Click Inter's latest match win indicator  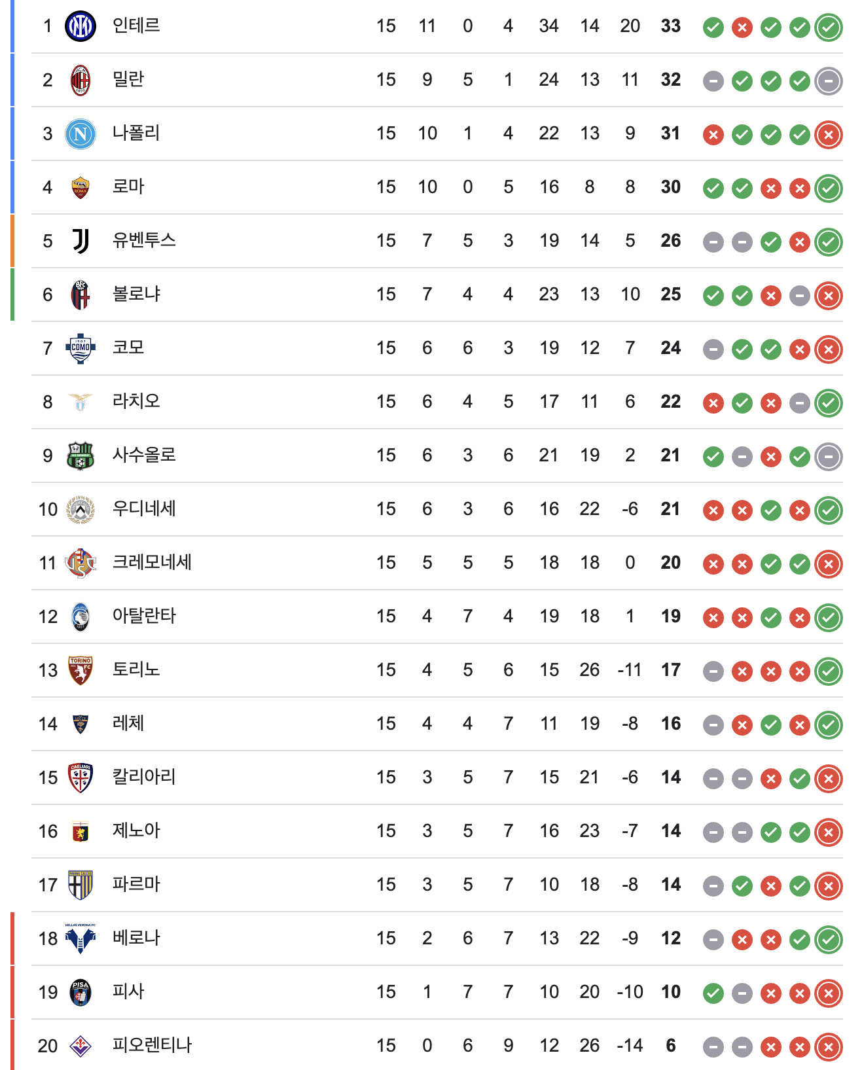829,27
